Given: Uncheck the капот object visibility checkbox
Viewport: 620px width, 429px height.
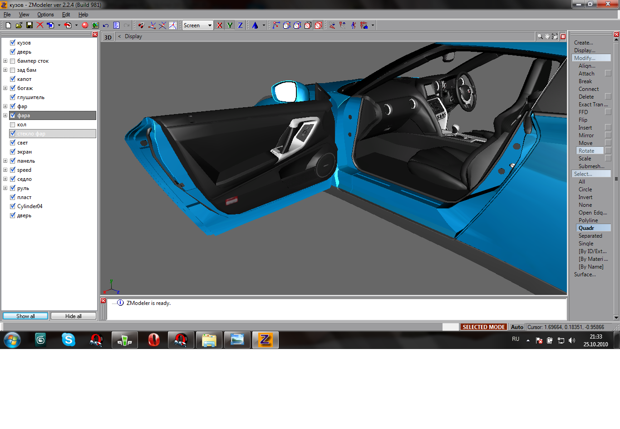Looking at the screenshot, I should [x=13, y=79].
